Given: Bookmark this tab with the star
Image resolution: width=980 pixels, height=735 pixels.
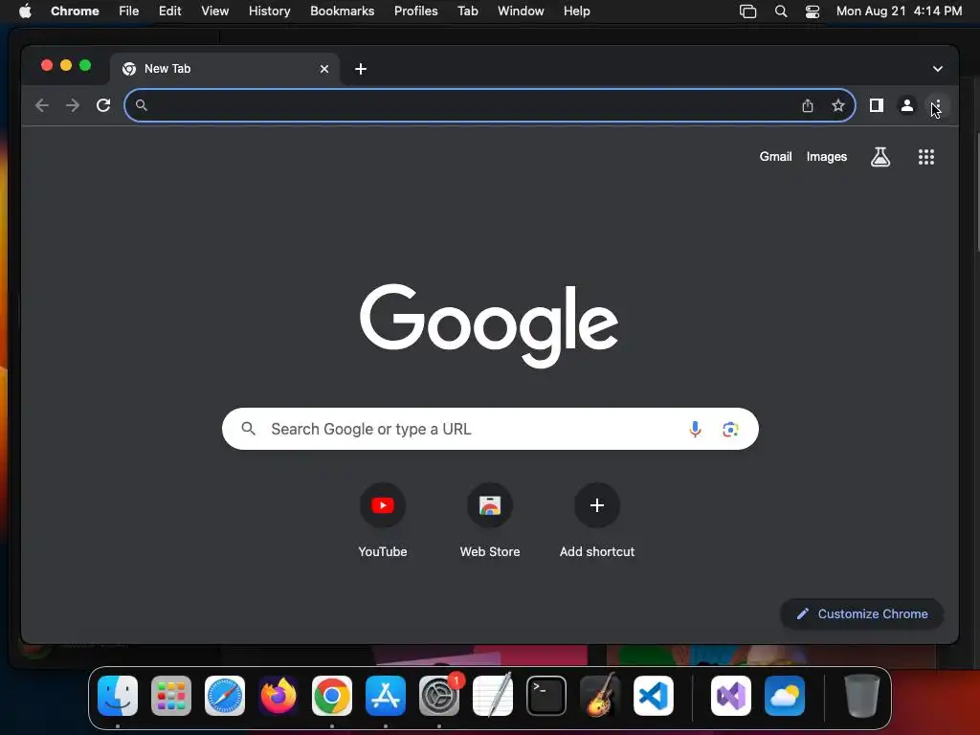Looking at the screenshot, I should pyautogui.click(x=838, y=105).
